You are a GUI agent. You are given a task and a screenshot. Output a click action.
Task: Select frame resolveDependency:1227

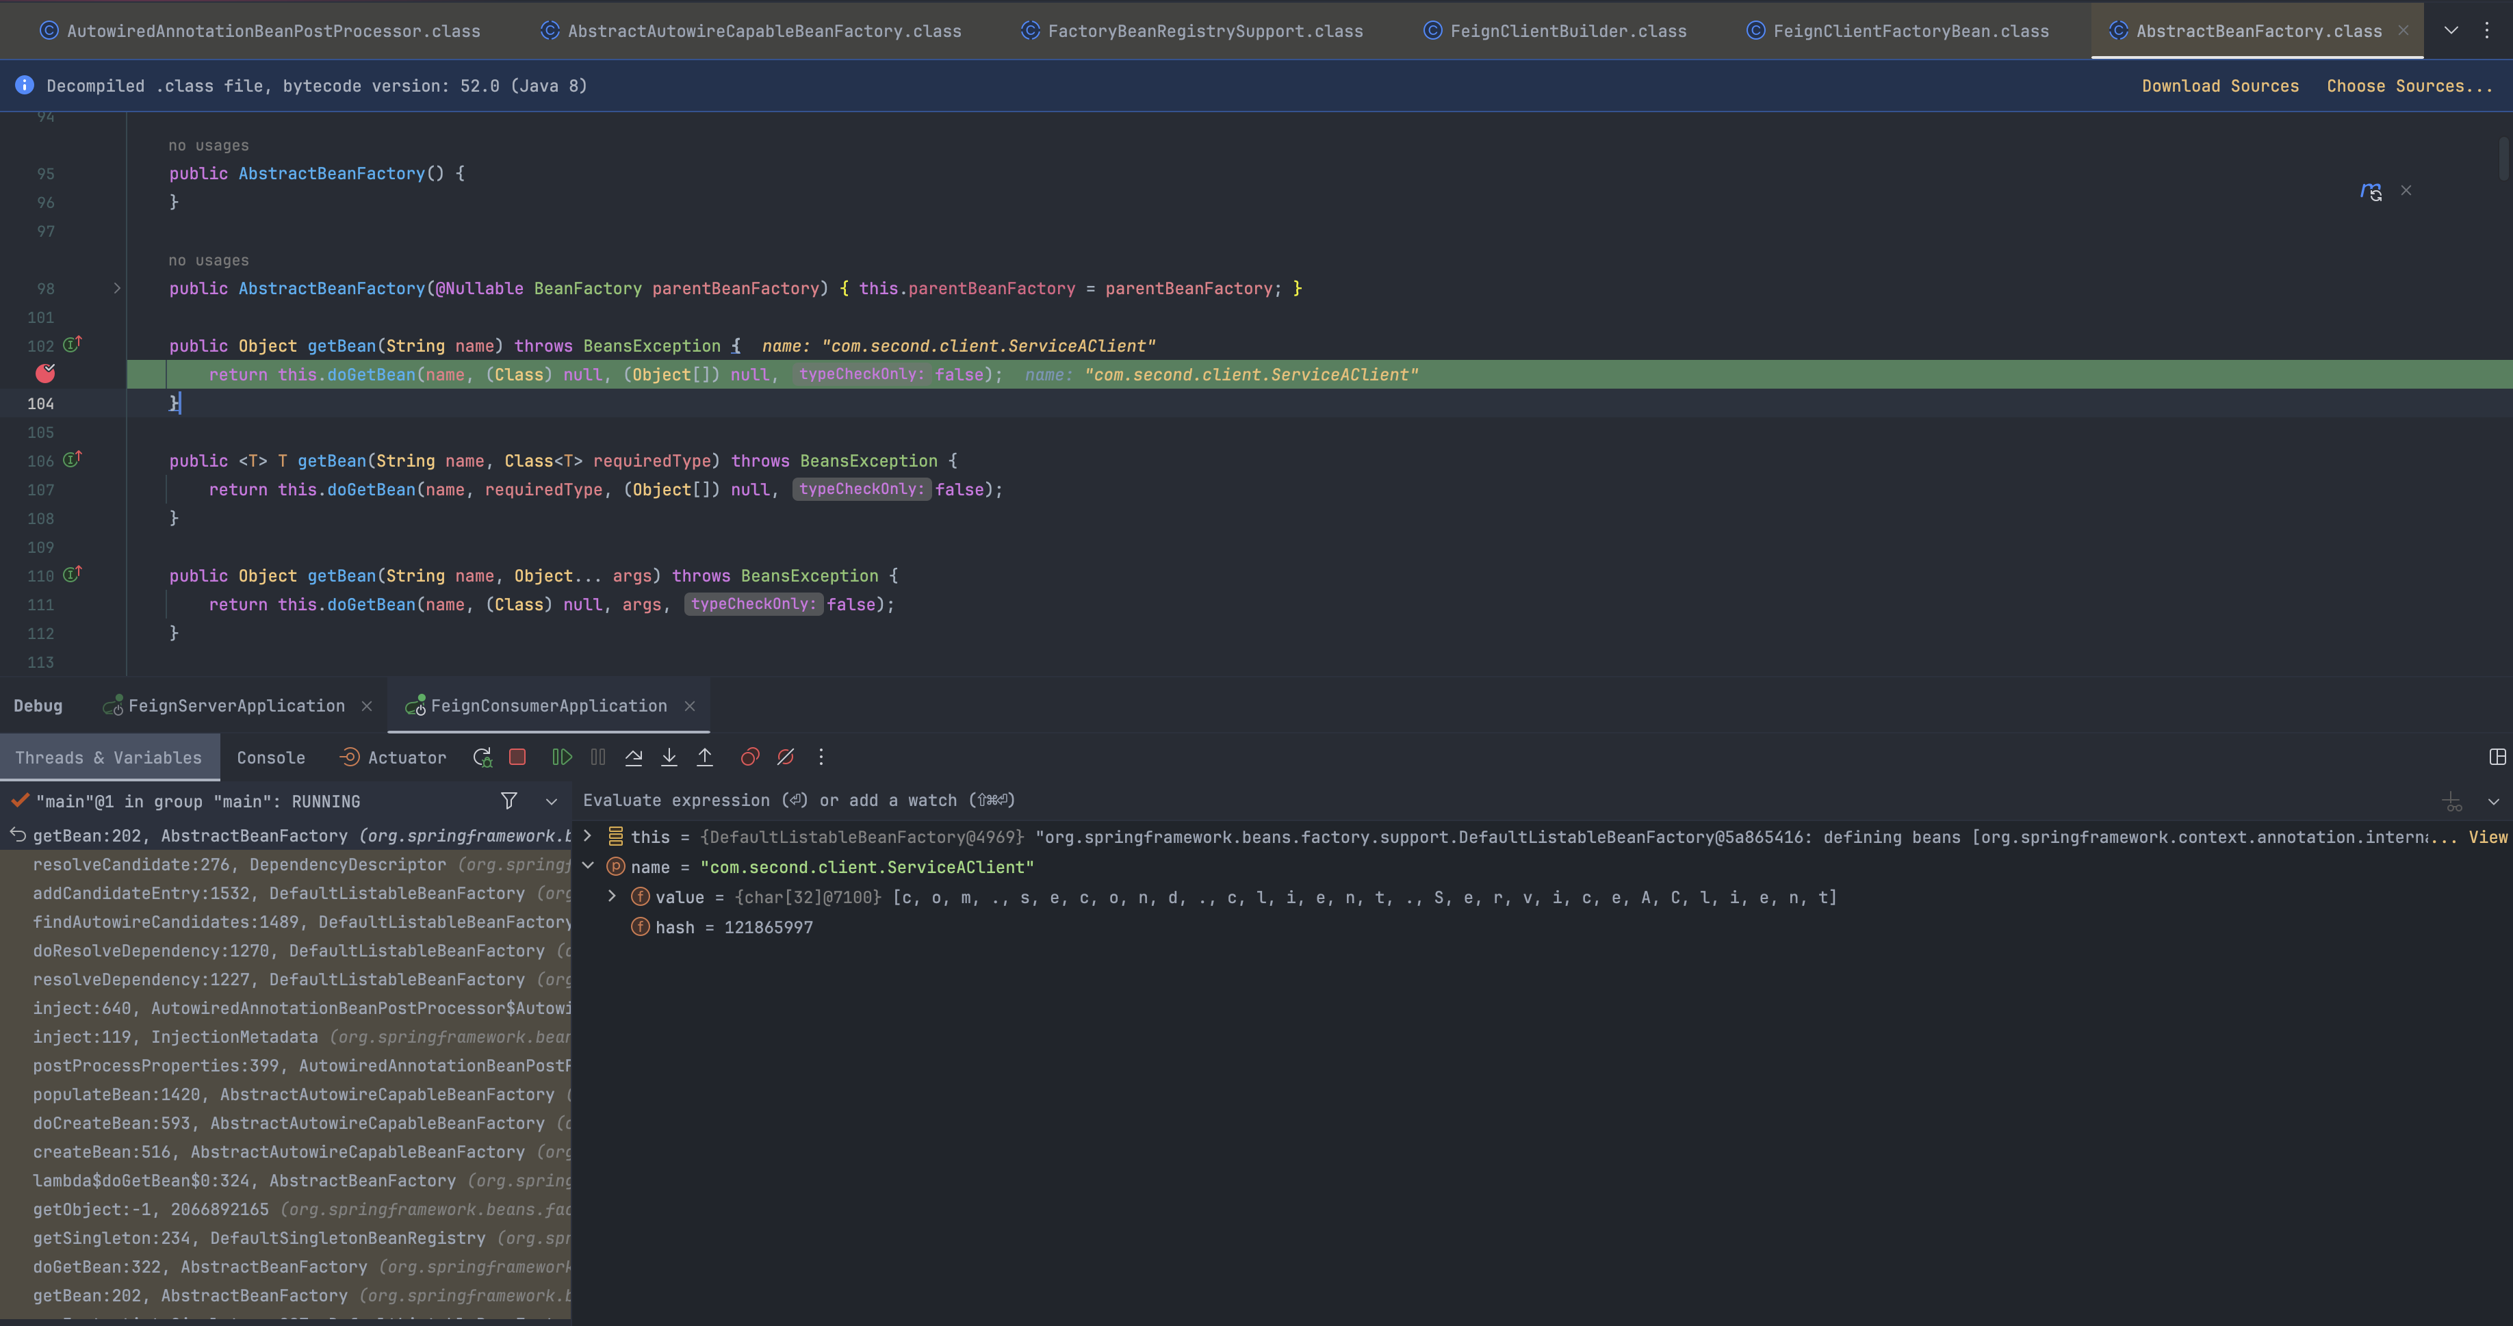286,980
